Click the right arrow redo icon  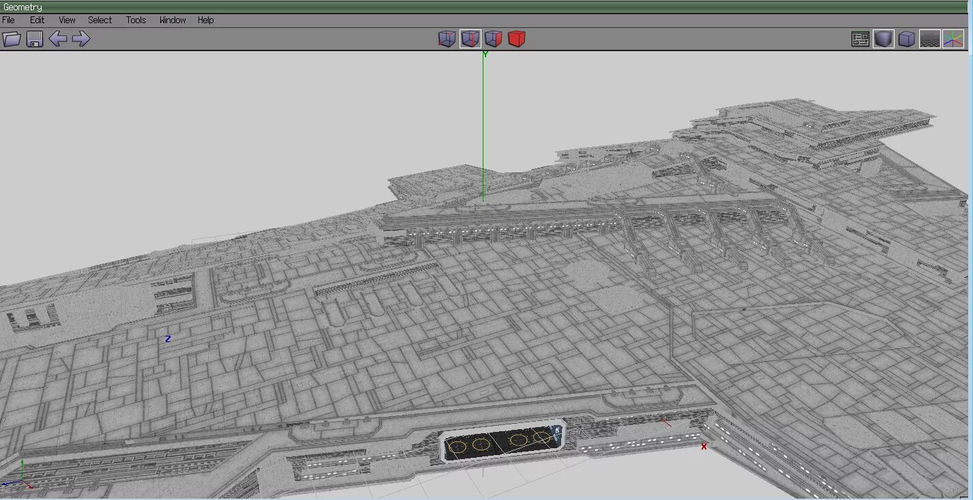tap(81, 39)
